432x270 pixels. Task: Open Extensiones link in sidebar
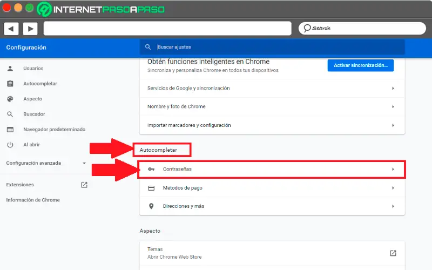[x=20, y=185]
